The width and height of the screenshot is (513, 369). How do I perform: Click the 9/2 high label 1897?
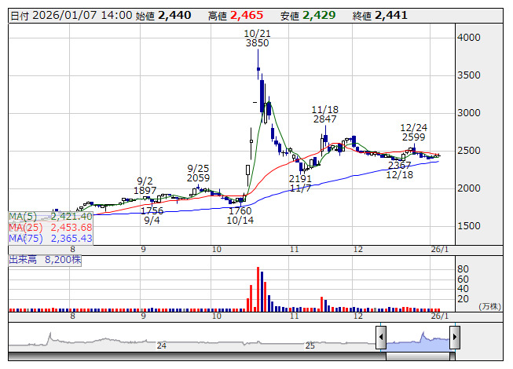pos(145,191)
